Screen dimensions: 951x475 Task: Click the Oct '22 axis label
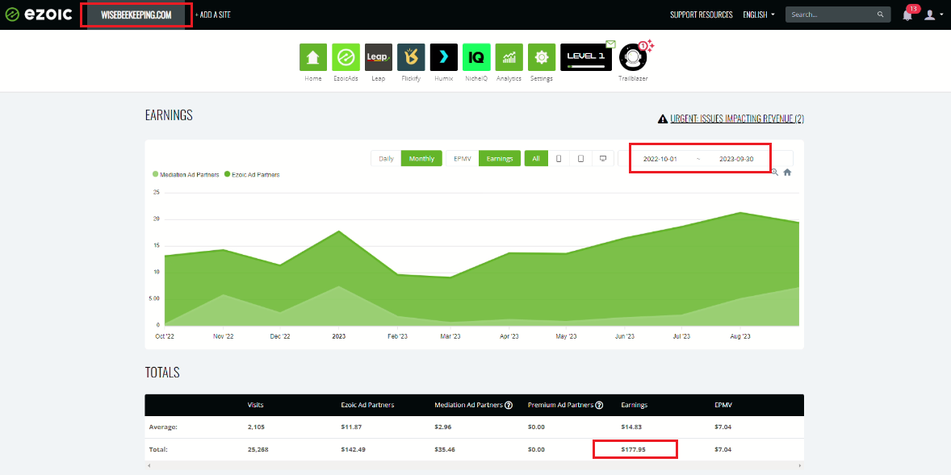tap(165, 336)
